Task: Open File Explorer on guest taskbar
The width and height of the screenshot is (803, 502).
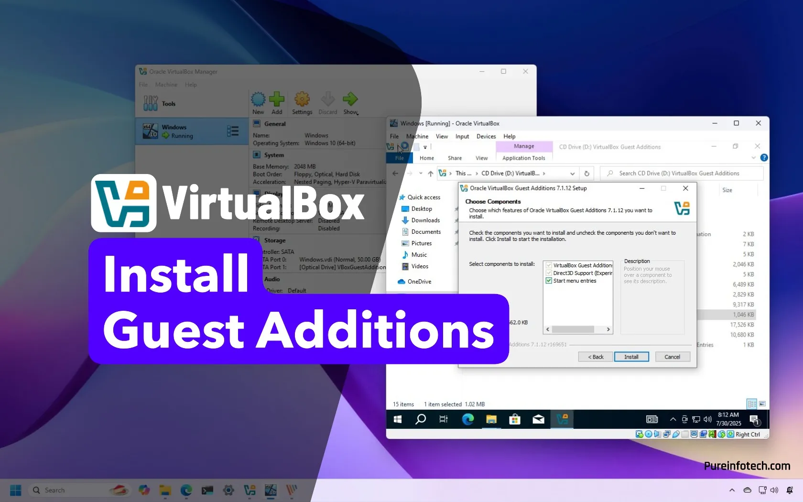Action: pos(491,419)
